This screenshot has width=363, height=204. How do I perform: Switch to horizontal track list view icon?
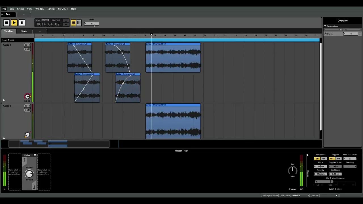click(x=73, y=23)
